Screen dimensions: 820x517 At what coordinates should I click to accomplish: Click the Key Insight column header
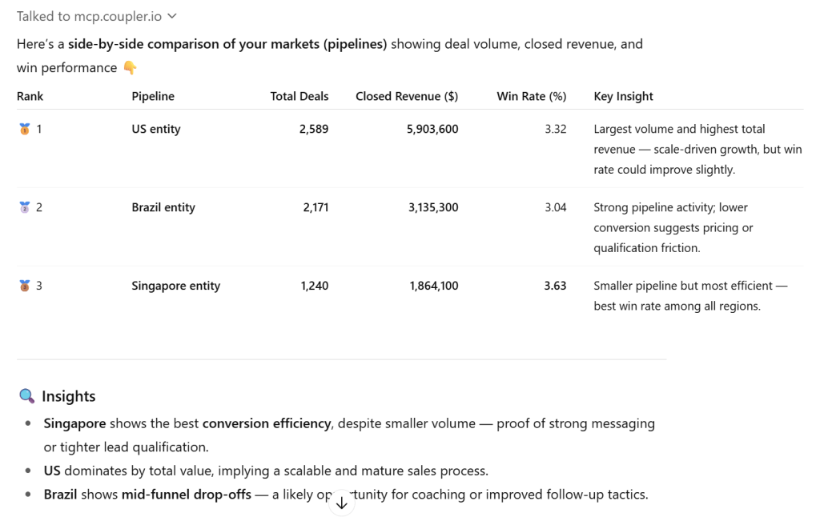click(x=623, y=96)
